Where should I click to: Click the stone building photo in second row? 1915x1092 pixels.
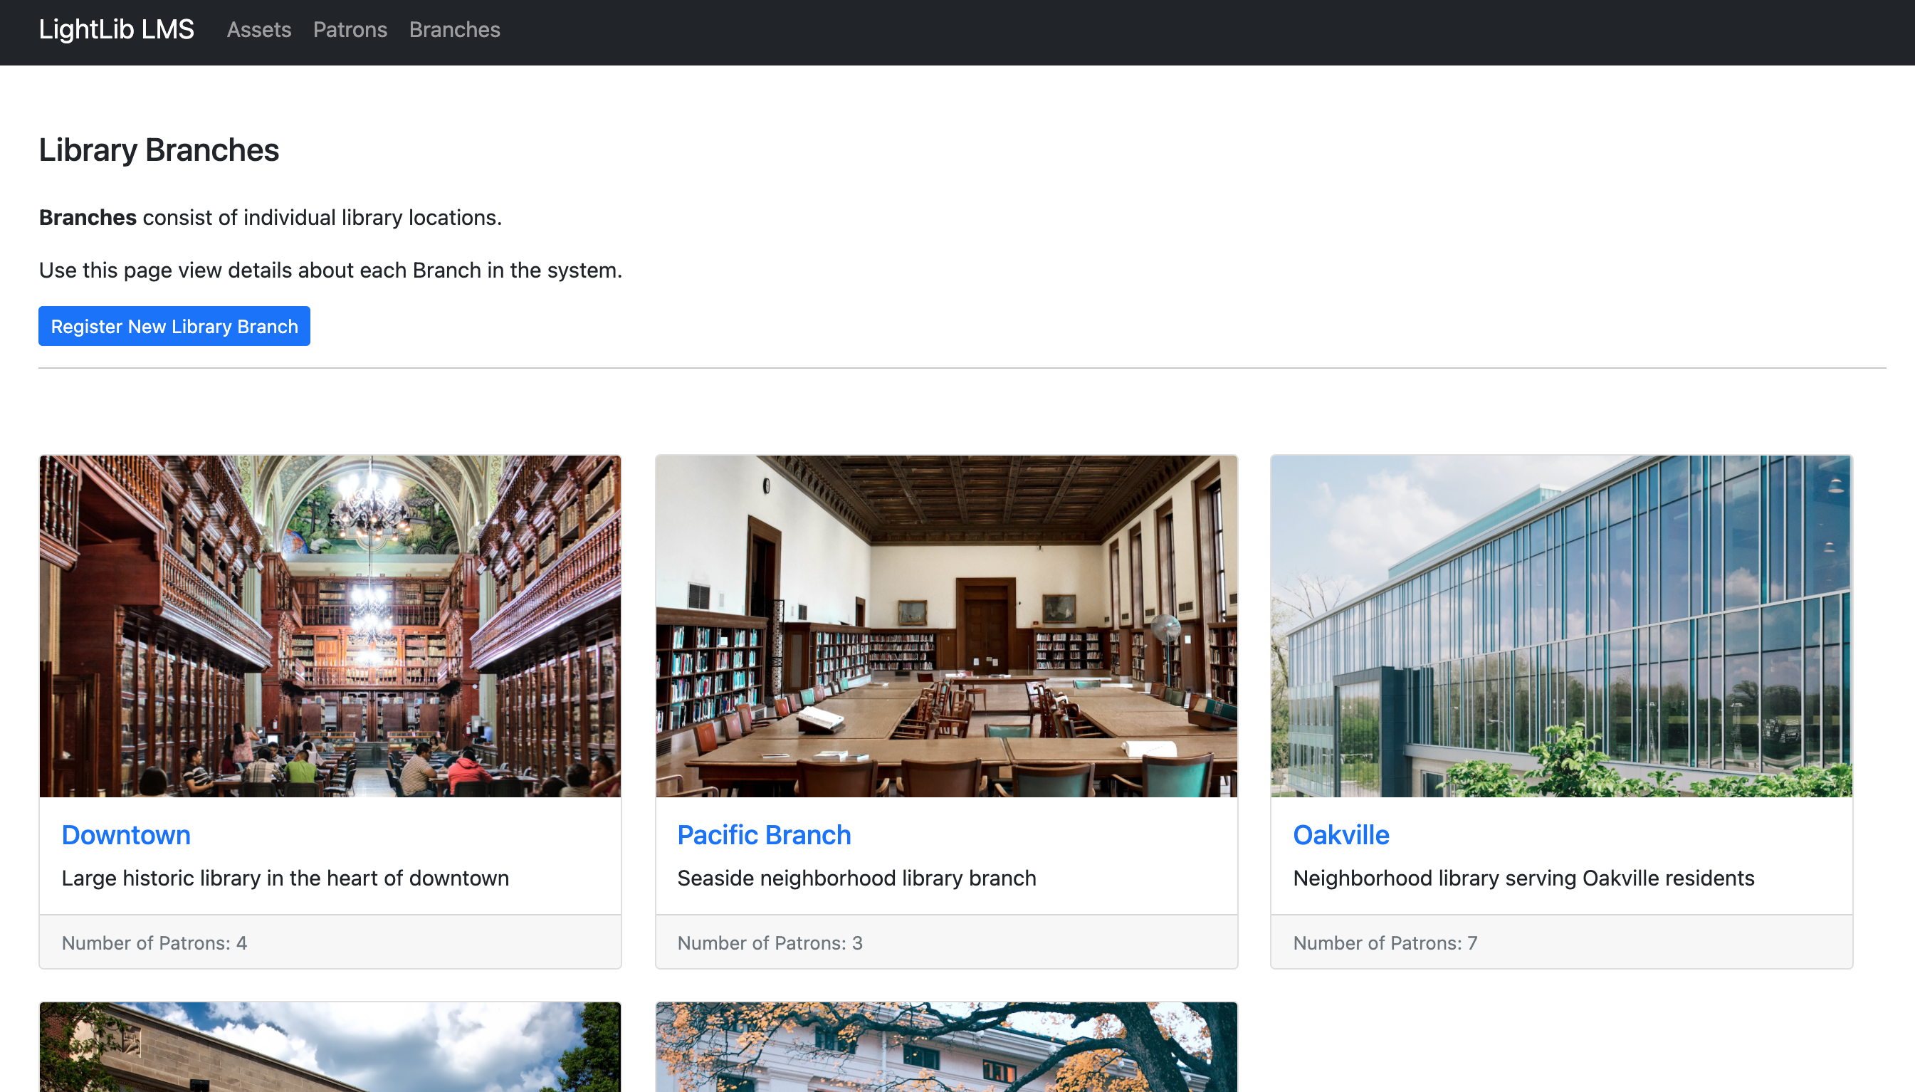click(330, 1047)
